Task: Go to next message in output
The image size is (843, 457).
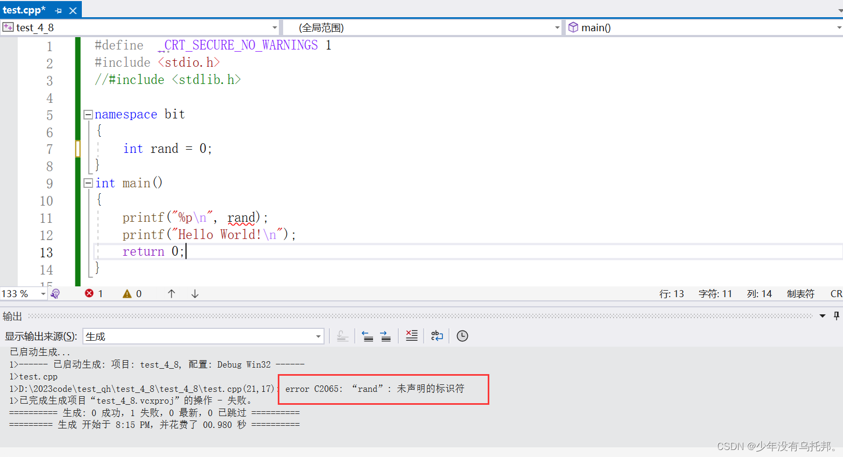Action: click(x=385, y=336)
